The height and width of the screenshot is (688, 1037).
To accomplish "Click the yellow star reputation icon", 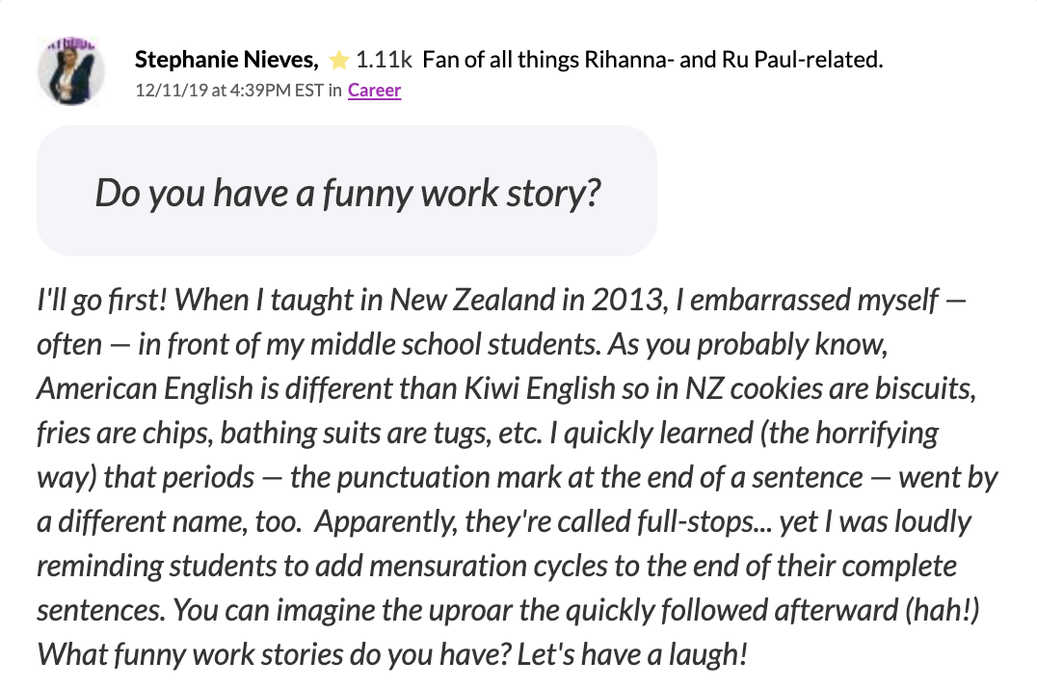I will click(x=338, y=60).
